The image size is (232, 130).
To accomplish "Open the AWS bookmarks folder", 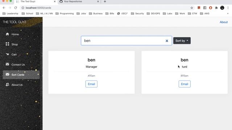I will 204,14.
